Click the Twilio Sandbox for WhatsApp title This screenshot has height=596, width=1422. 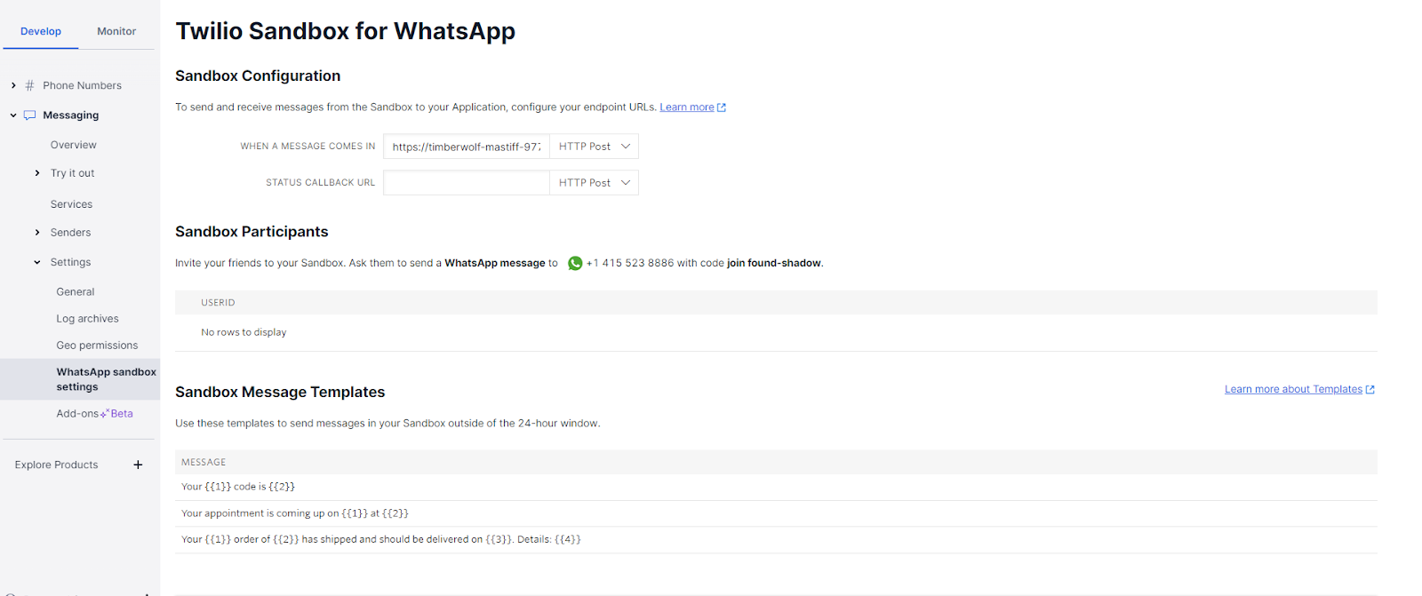click(345, 31)
